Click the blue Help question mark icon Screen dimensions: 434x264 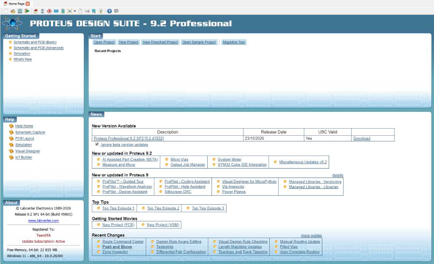coord(109,11)
